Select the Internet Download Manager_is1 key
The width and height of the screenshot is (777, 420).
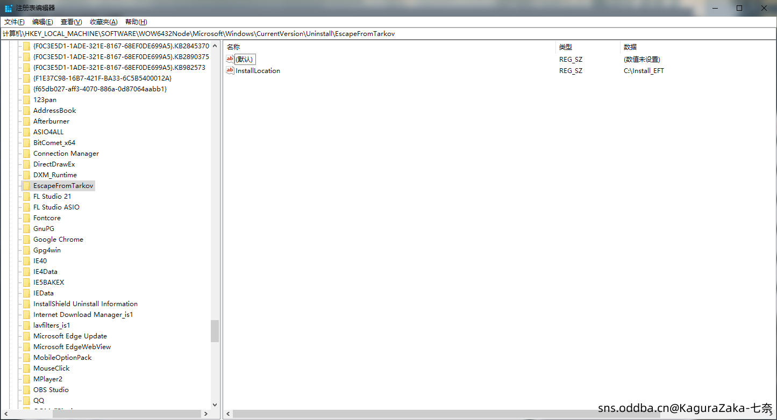(x=83, y=315)
